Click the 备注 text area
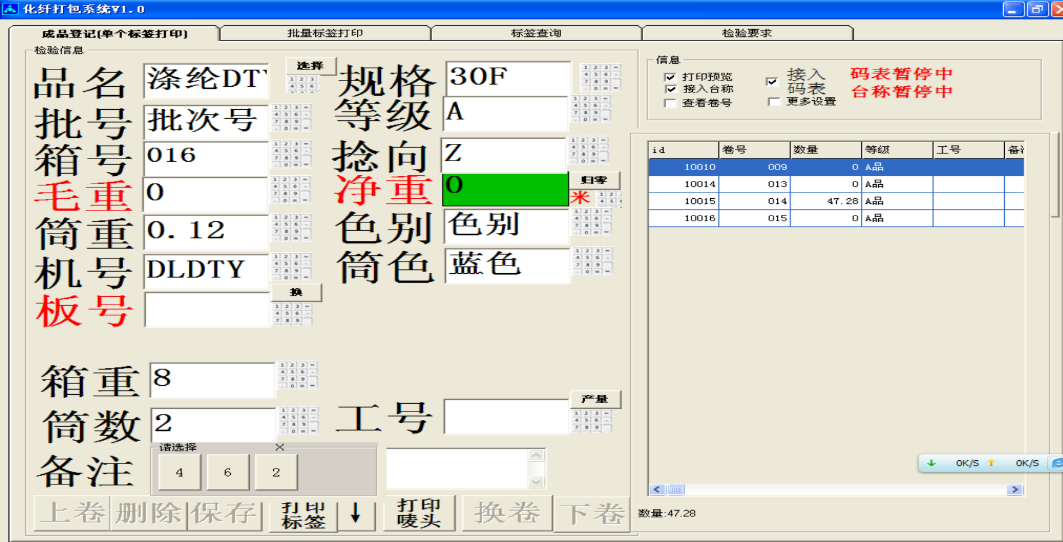 point(458,469)
